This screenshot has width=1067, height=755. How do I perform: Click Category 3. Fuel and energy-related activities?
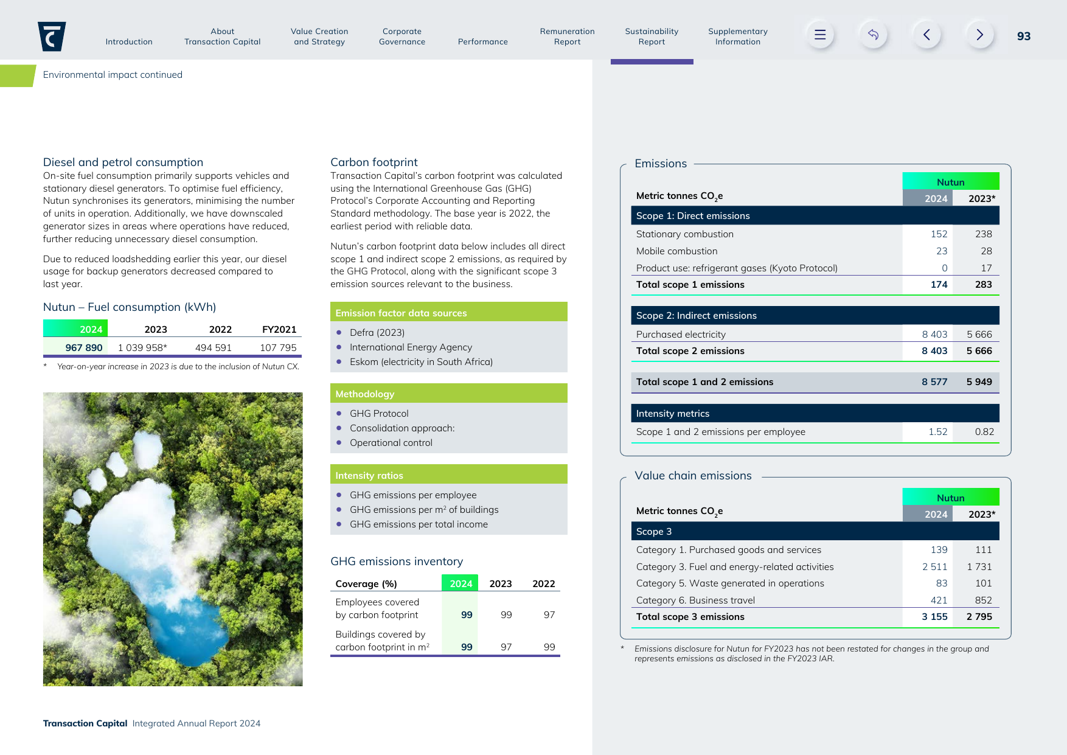click(735, 567)
